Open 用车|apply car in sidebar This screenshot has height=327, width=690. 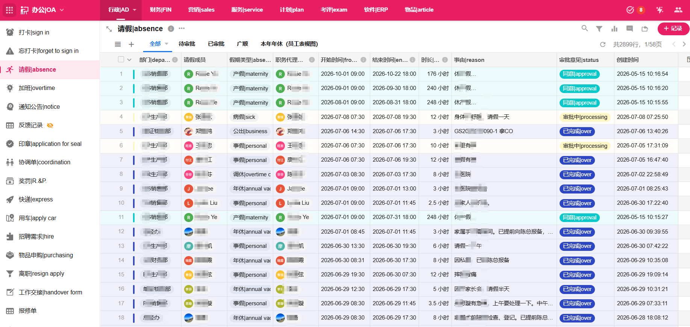[50, 218]
